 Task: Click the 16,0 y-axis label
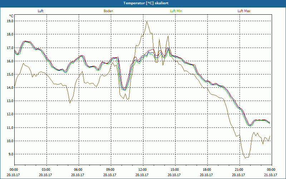[10, 61]
